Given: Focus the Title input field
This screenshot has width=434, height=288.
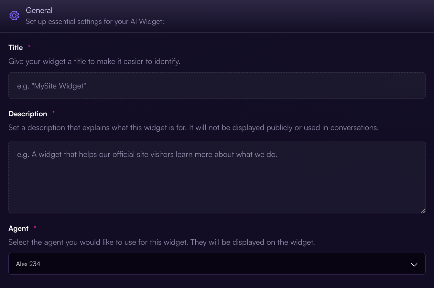Looking at the screenshot, I should click(x=217, y=86).
